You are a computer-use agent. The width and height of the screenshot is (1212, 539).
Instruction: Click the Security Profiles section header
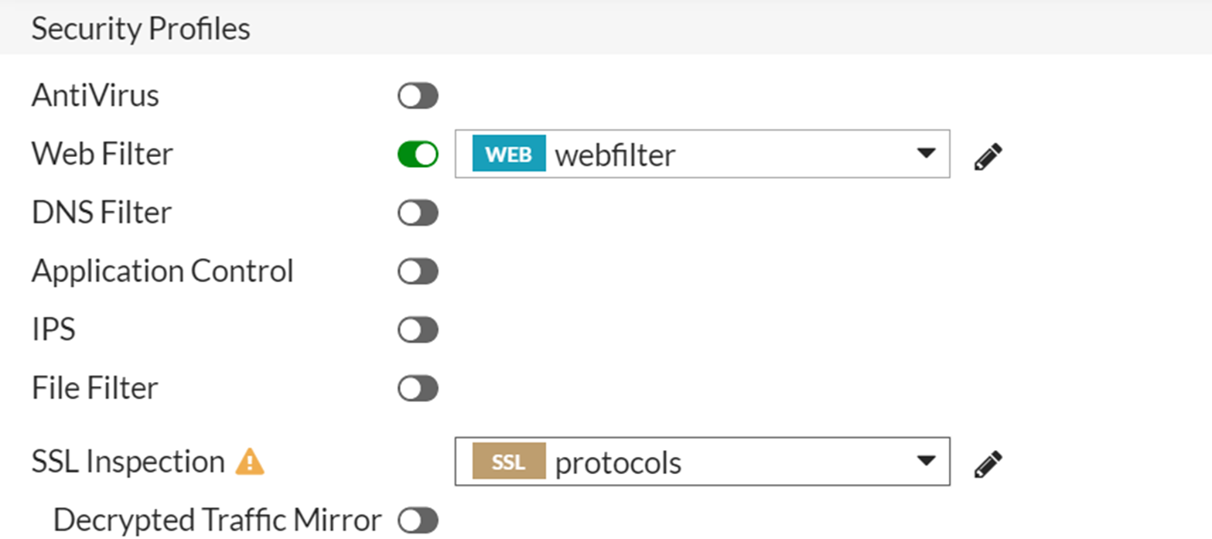point(141,29)
